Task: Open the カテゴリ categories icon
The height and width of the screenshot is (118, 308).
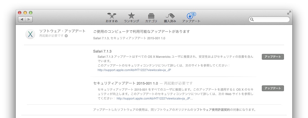Action: [x=151, y=18]
